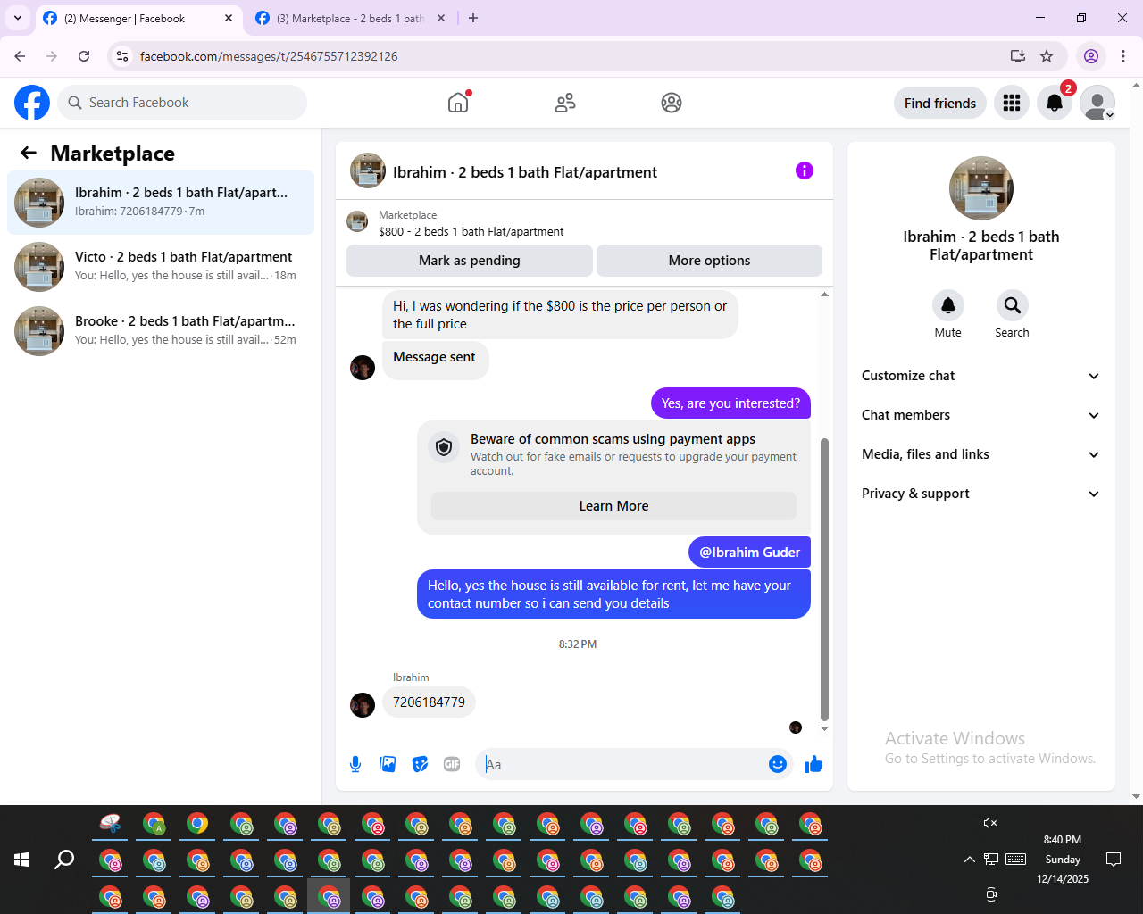Open the Home feed icon
Image resolution: width=1143 pixels, height=914 pixels.
[458, 103]
